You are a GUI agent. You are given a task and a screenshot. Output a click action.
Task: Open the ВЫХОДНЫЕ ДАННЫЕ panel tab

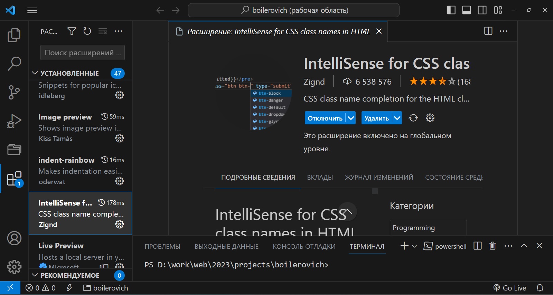(226, 247)
